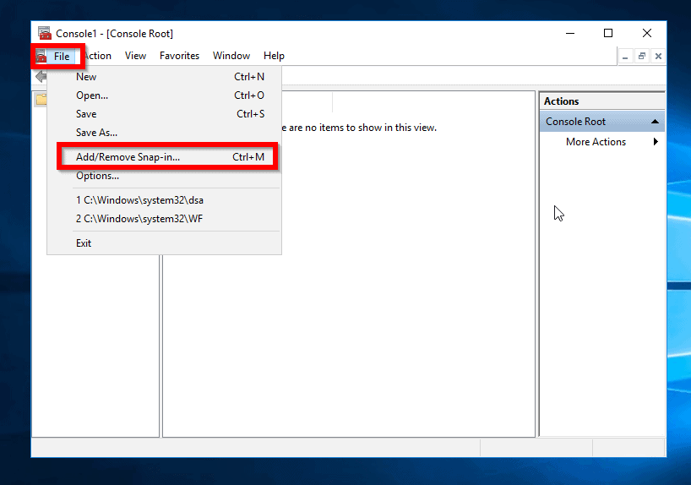Restore the inner console child window
The width and height of the screenshot is (691, 485).
click(642, 57)
